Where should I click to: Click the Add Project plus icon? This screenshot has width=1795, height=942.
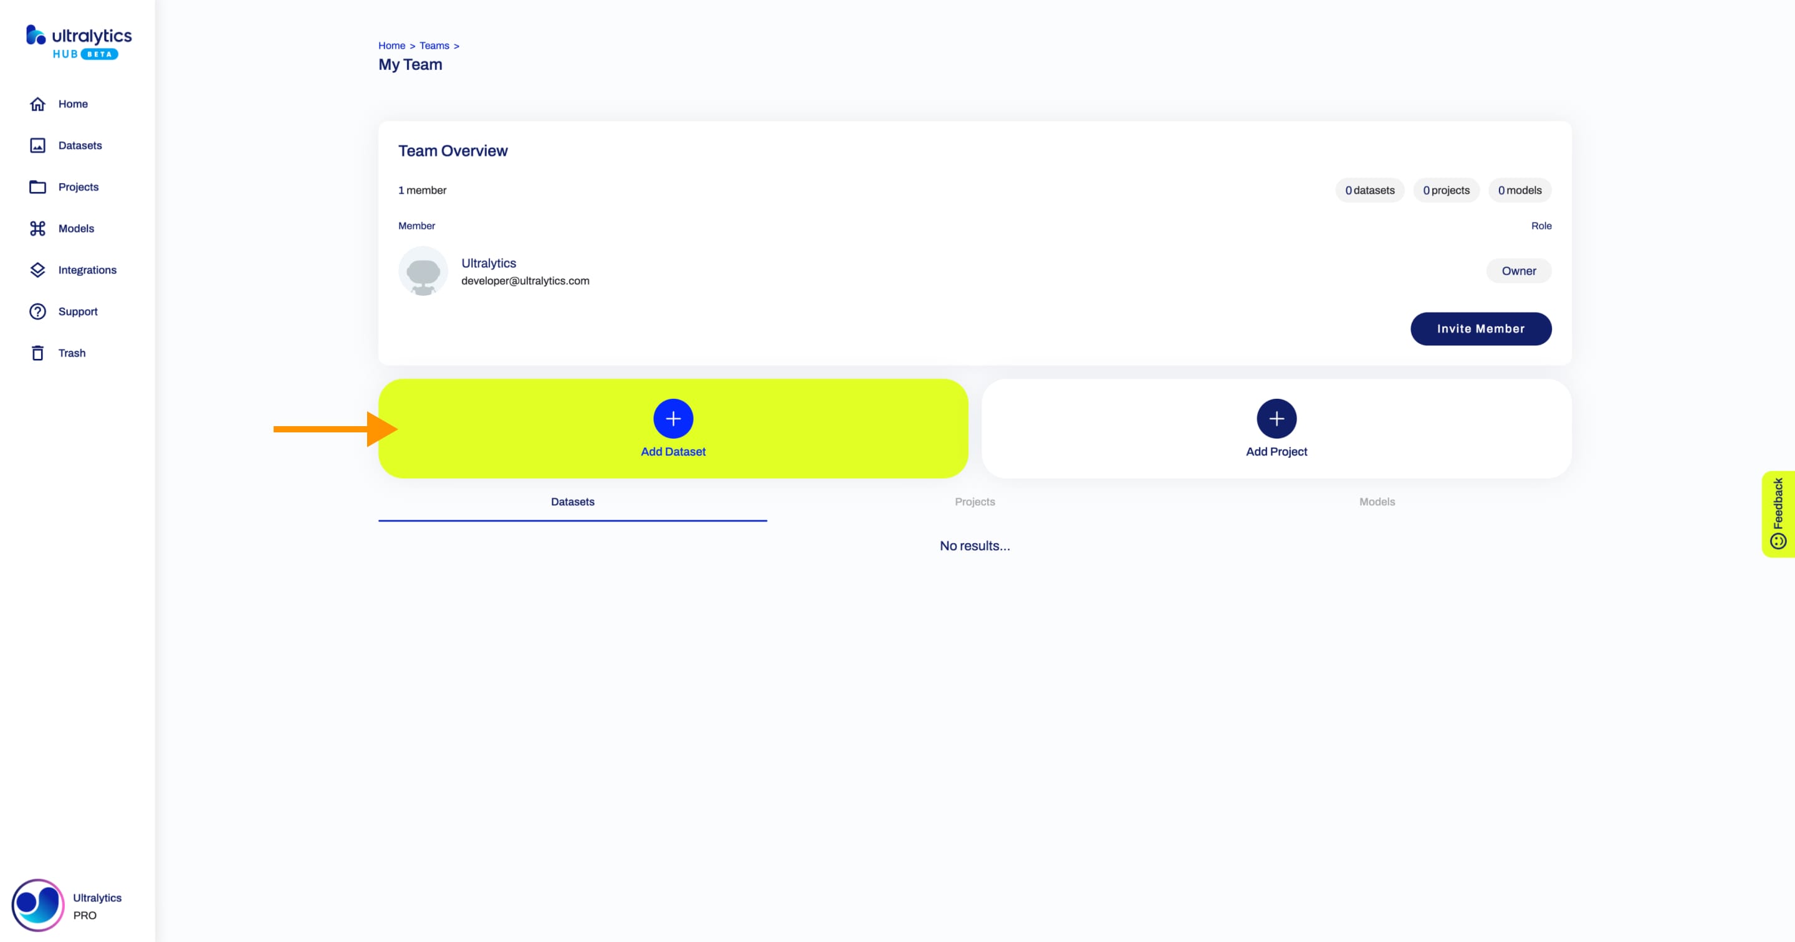click(x=1276, y=417)
